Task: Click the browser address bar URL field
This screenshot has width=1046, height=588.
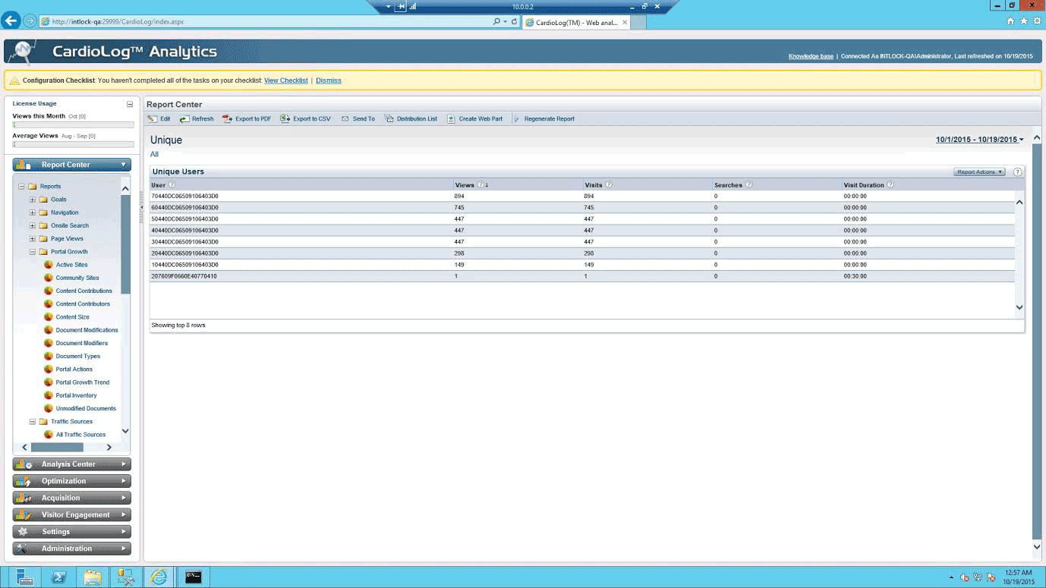Action: [266, 21]
